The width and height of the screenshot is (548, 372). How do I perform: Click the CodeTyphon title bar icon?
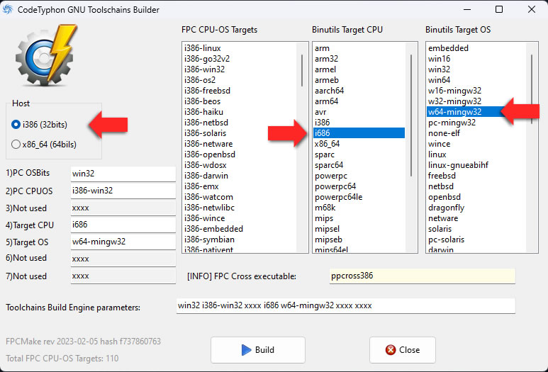pyautogui.click(x=8, y=9)
